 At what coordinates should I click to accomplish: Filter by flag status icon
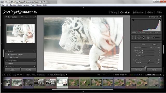tap(104, 75)
